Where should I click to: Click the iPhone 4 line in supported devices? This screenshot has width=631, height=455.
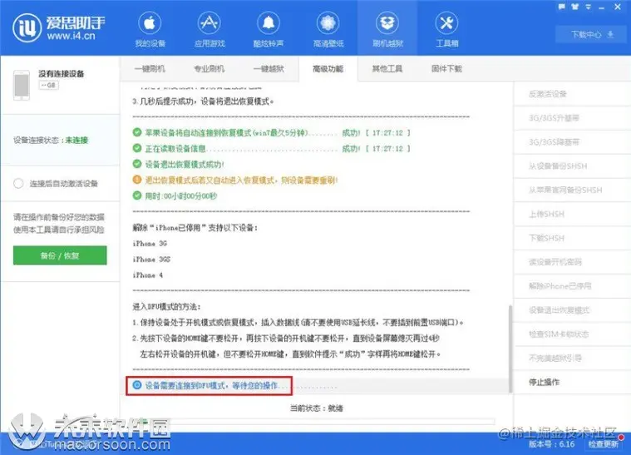pyautogui.click(x=148, y=275)
